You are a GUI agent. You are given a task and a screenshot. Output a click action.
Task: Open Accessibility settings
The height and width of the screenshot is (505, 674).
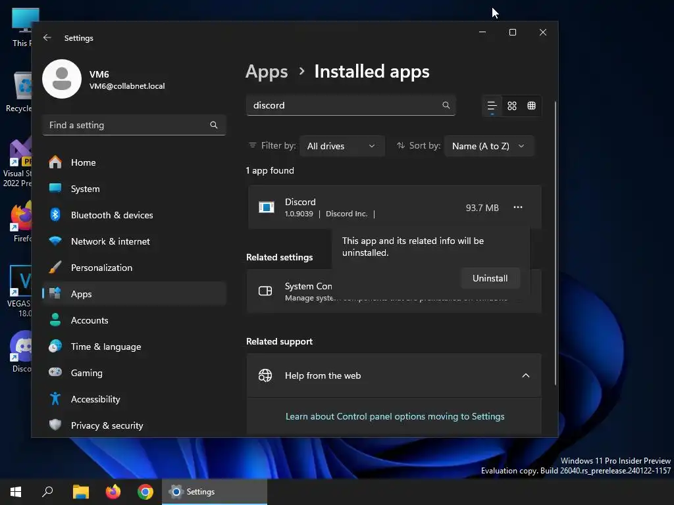coord(134,399)
